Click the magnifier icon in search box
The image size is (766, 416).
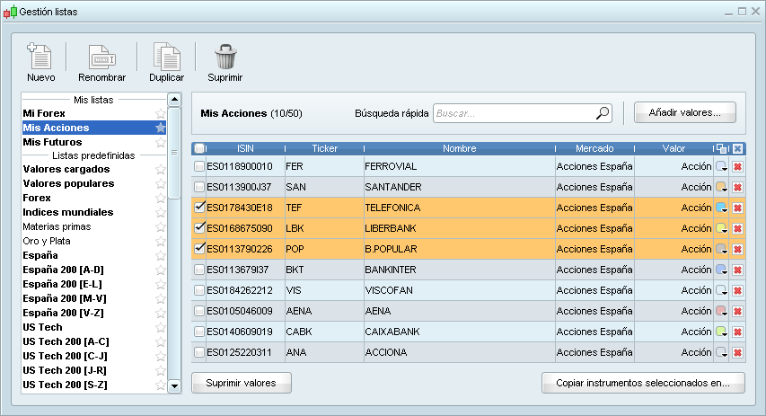click(602, 113)
